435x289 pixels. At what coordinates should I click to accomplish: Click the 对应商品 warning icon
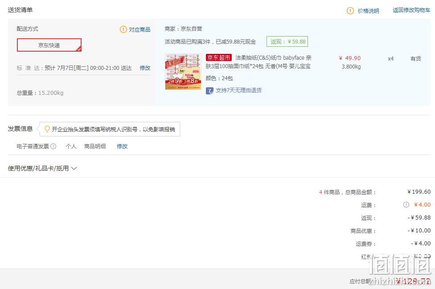[x=123, y=29]
